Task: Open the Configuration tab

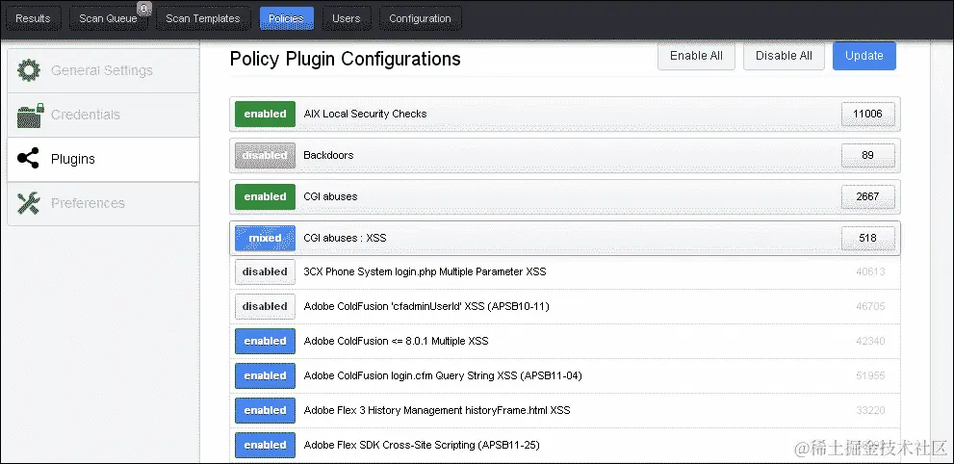Action: [420, 18]
